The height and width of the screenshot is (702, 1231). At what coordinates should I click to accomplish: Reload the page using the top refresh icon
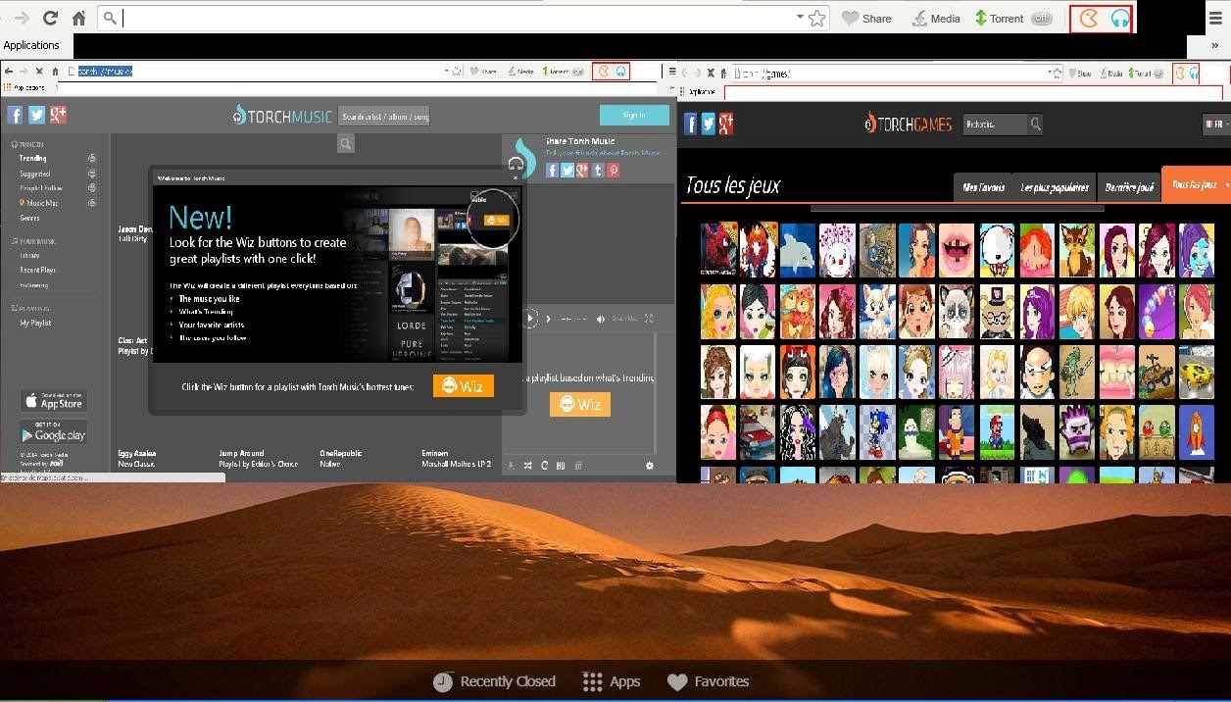pyautogui.click(x=50, y=19)
